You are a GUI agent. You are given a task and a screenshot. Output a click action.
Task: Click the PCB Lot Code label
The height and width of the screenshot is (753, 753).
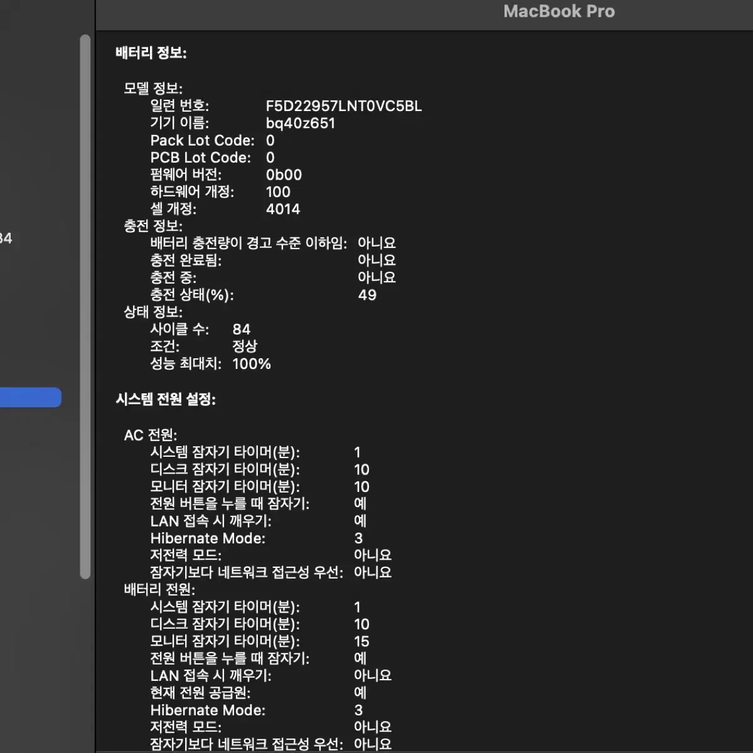click(201, 158)
